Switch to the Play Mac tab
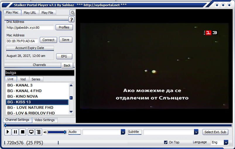Viewport: 235px width, 149px height. point(12,13)
